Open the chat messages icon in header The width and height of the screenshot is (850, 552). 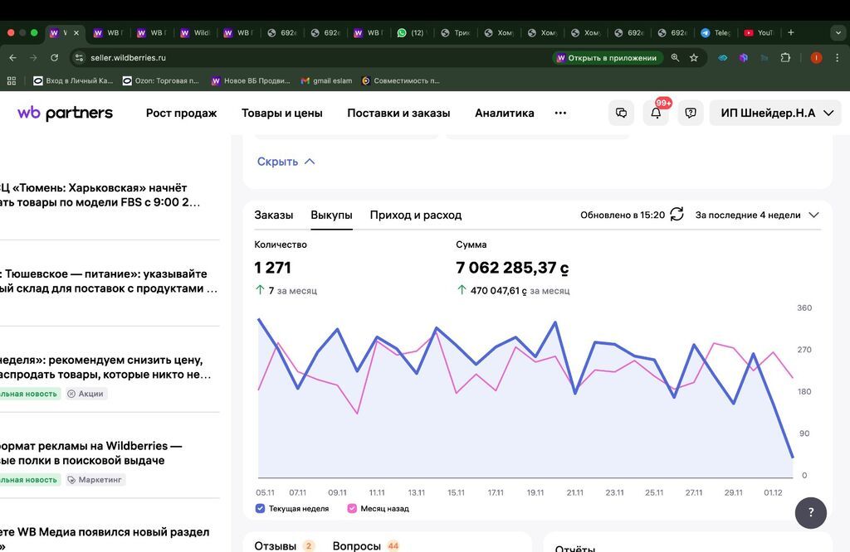[x=621, y=113]
